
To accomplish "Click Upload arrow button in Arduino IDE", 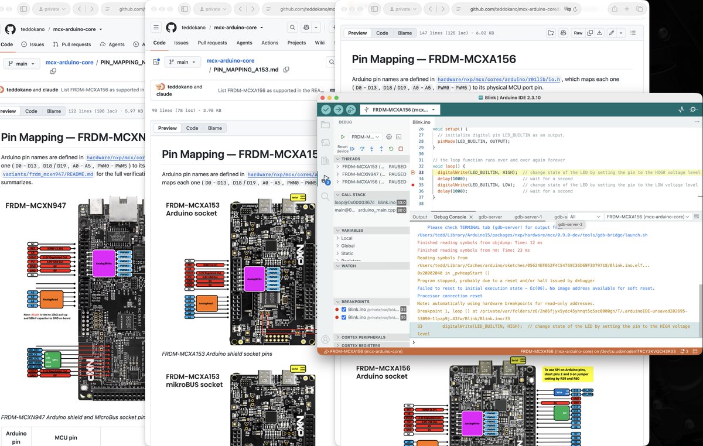I will pos(338,109).
